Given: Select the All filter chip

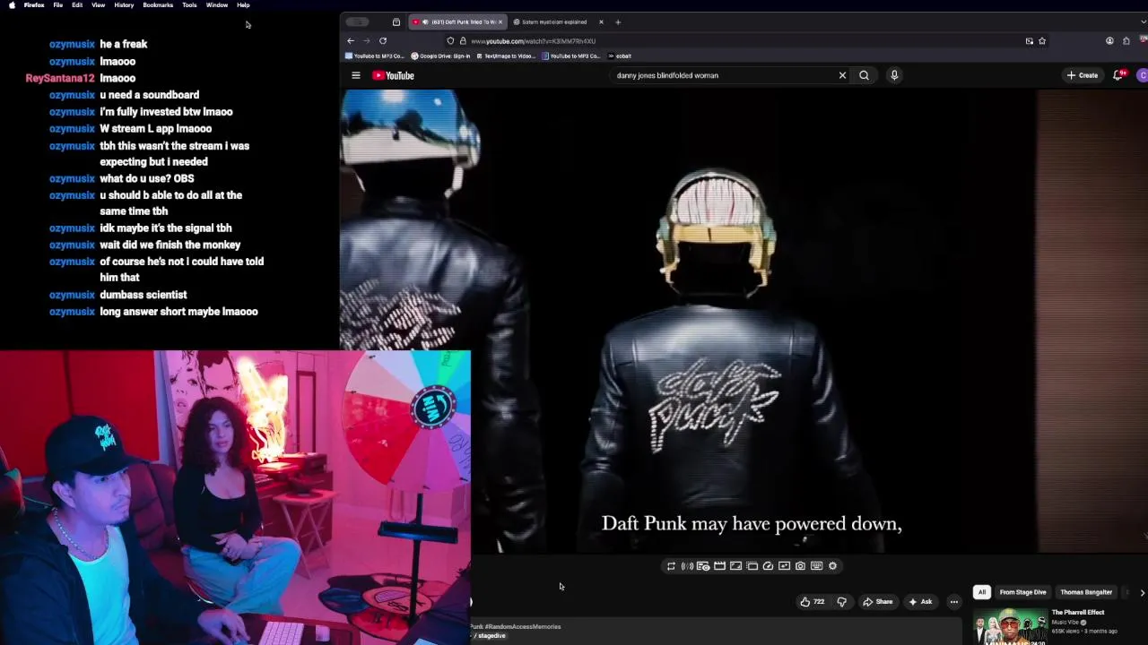Looking at the screenshot, I should 982,592.
